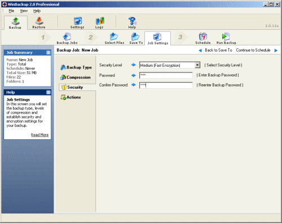Minimize the WinBackup window
This screenshot has height=223, width=282.
tap(266, 4)
